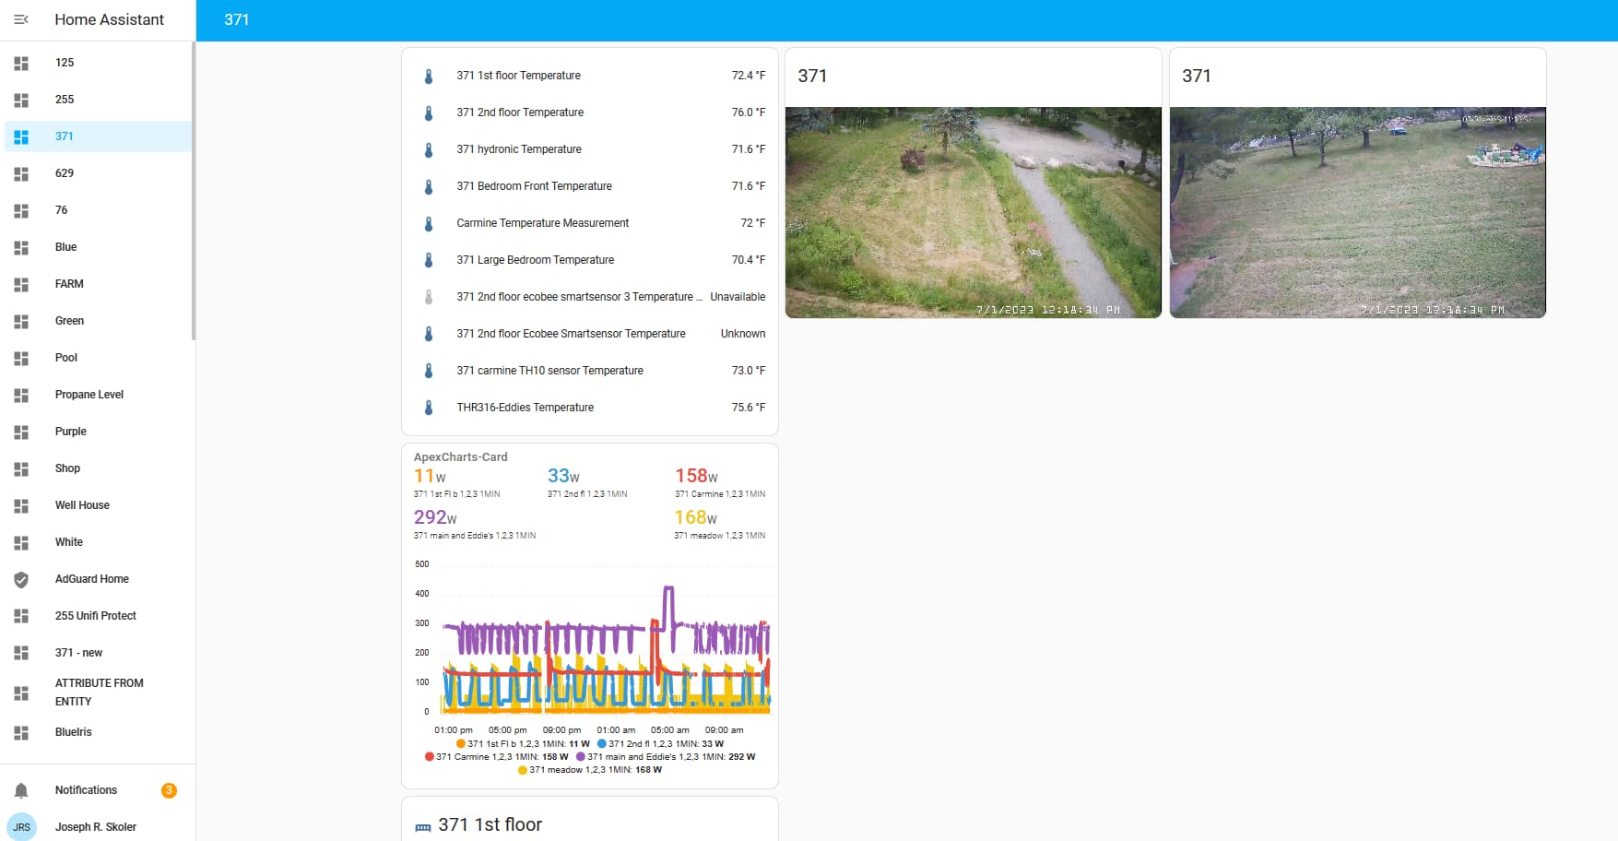Click the ruler icon beside 371 1st floor
The width and height of the screenshot is (1618, 841).
click(423, 824)
